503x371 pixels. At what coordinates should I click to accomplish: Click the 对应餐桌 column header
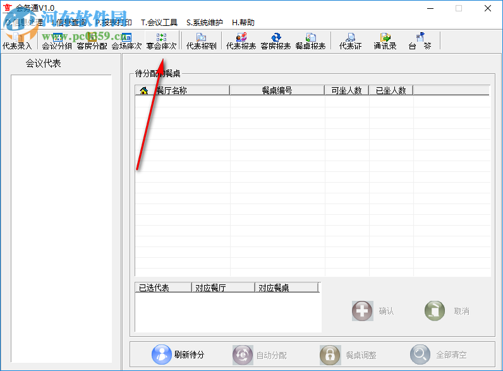(286, 288)
